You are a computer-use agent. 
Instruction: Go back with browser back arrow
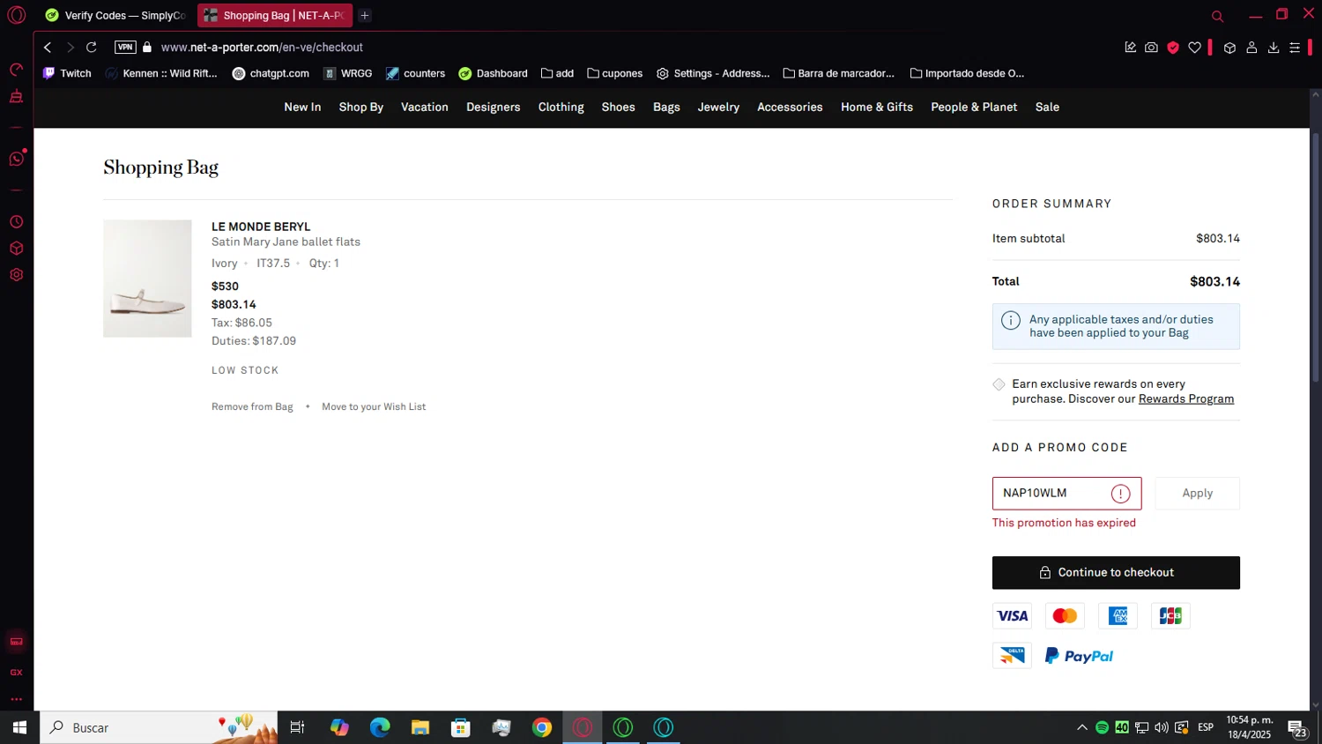48,48
